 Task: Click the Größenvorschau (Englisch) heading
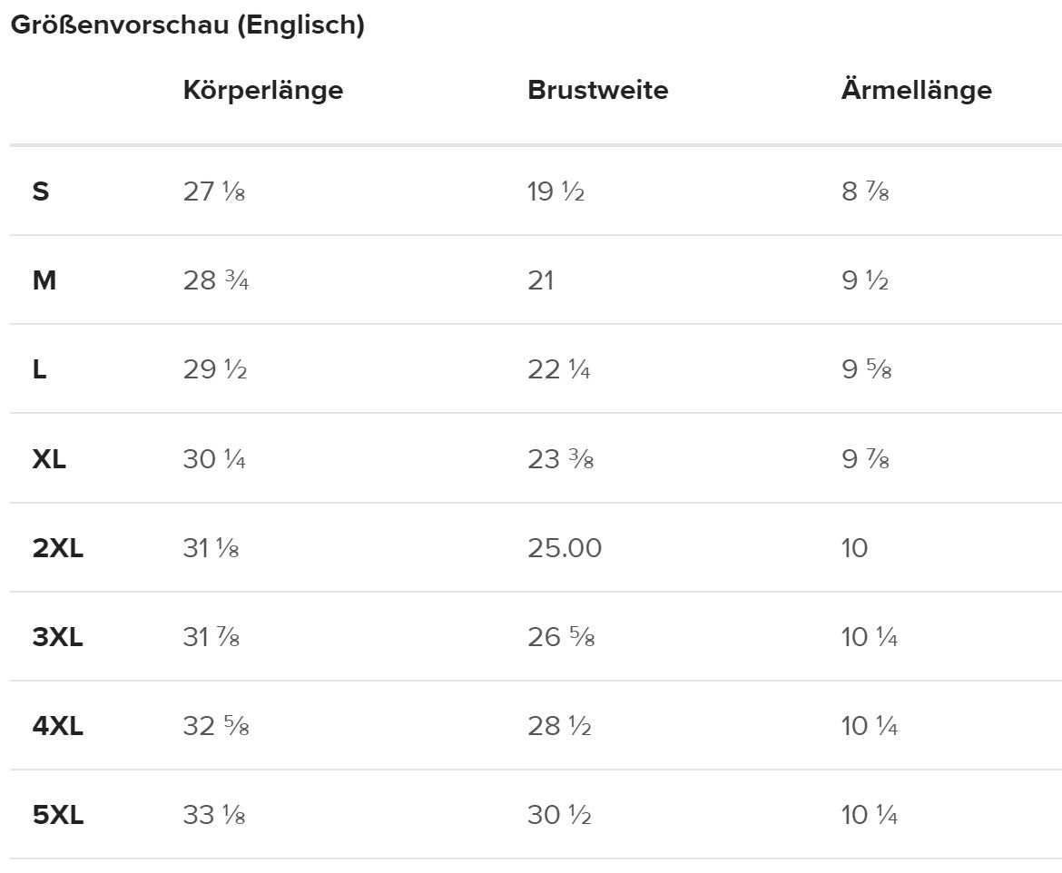[187, 25]
